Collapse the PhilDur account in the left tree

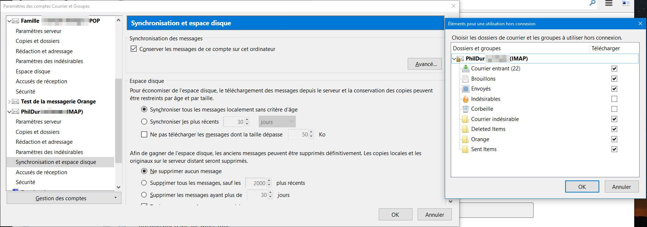point(9,112)
